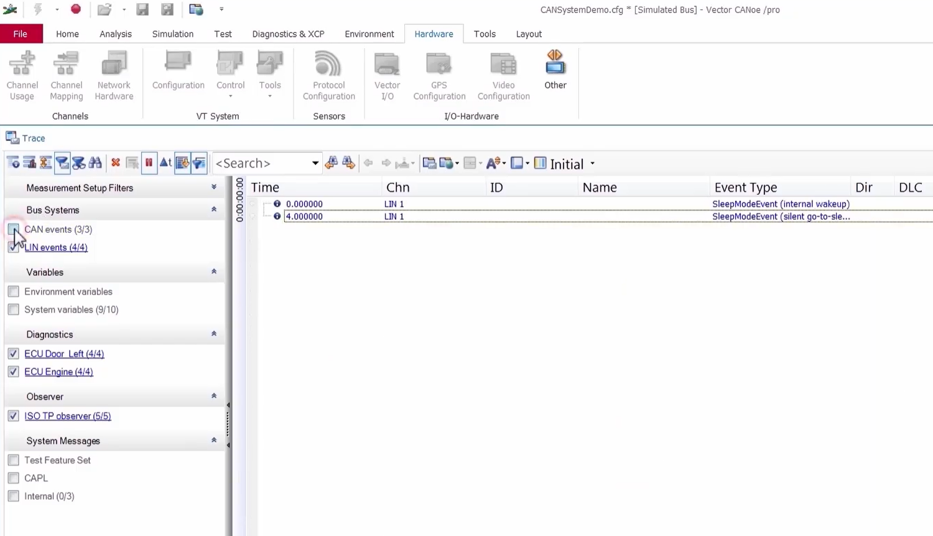This screenshot has height=536, width=933.
Task: Switch to the Layout ribbon tab
Action: click(529, 34)
